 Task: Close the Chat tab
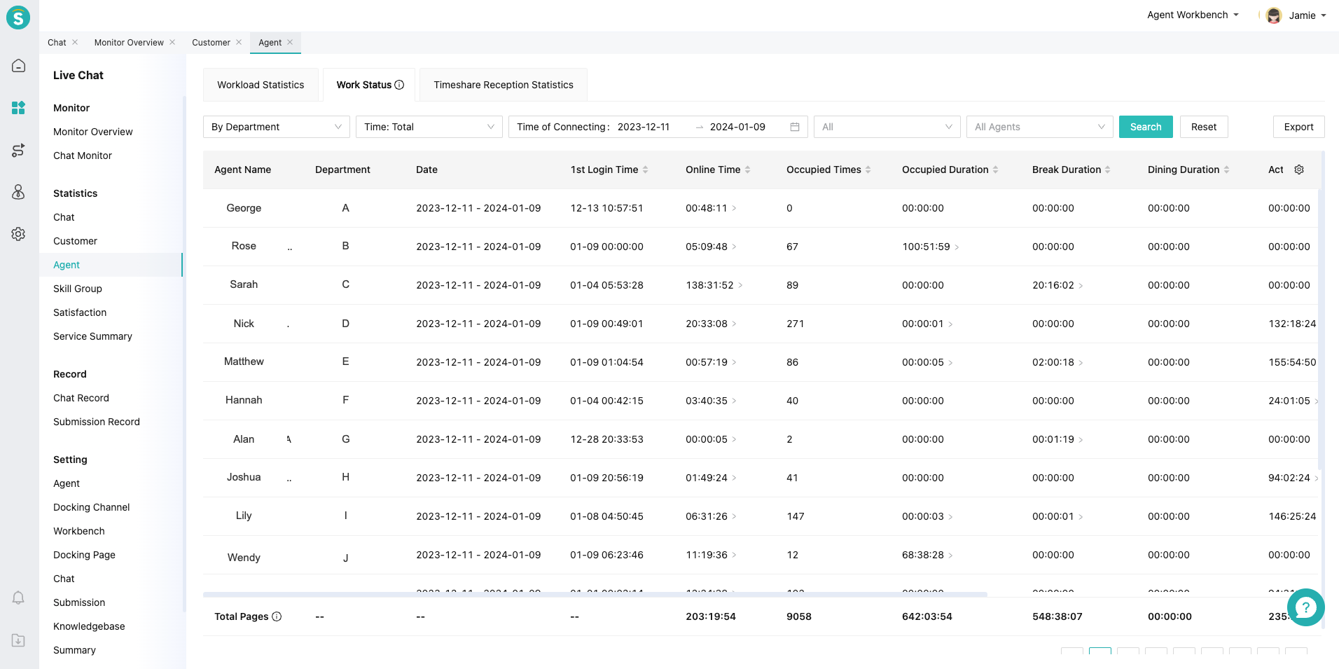tap(75, 42)
